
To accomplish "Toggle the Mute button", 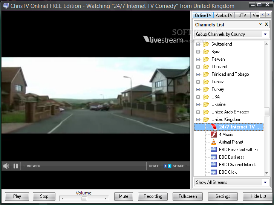I will (x=124, y=196).
